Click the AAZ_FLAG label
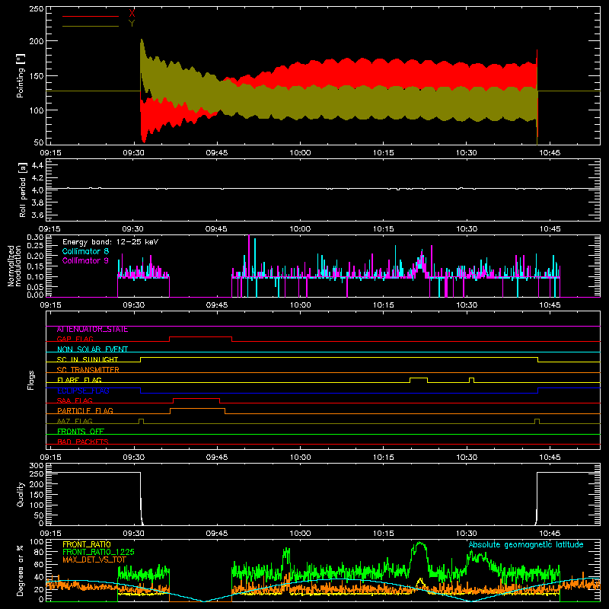 [75, 422]
